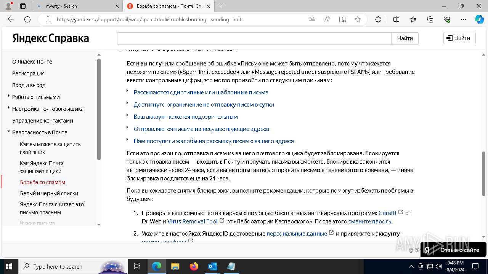Open Как вы можете защитить свой ящик
488x274 pixels.
pos(50,148)
